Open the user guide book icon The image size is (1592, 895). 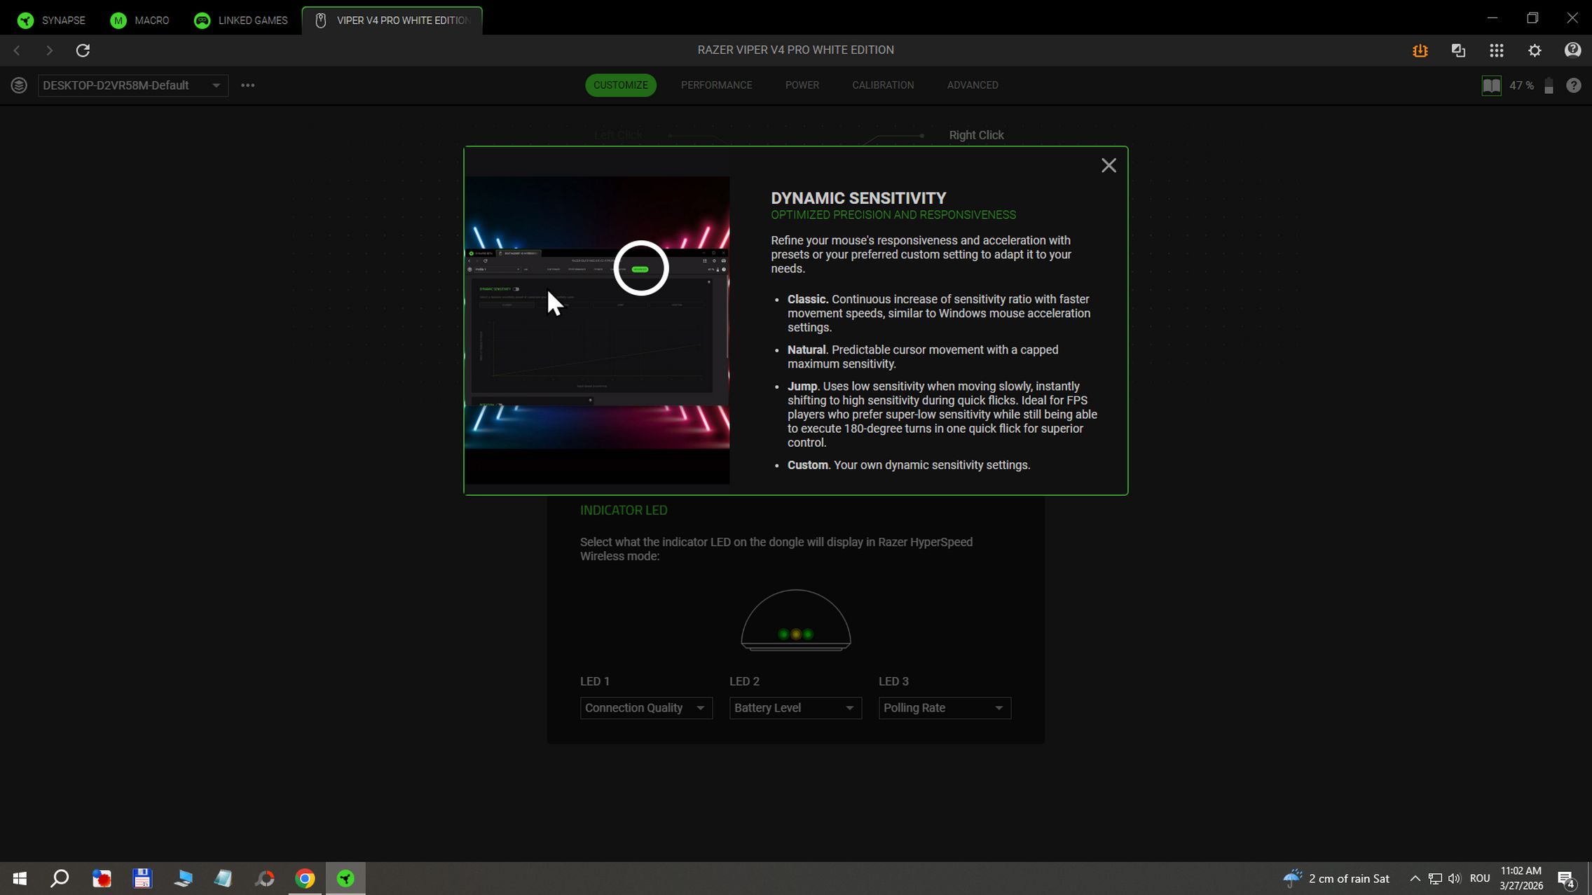click(1491, 85)
